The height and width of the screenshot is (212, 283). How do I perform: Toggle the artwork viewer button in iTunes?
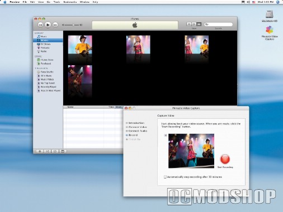tap(63, 151)
